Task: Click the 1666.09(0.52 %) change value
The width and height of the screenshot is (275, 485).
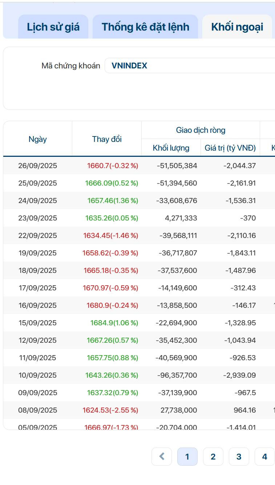Action: (112, 183)
